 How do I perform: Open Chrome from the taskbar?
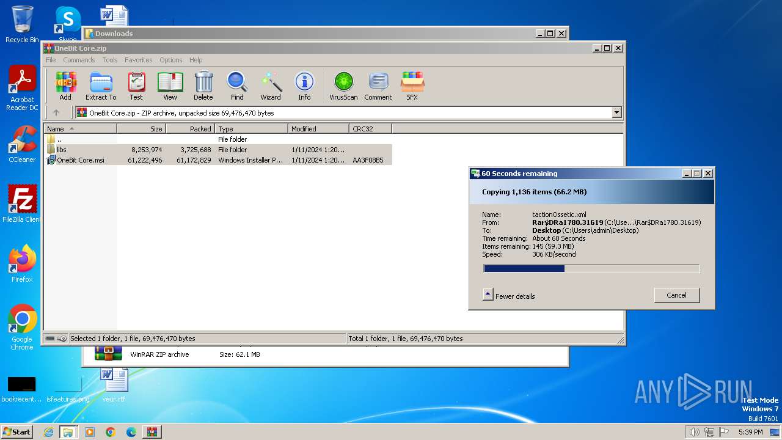click(x=110, y=432)
